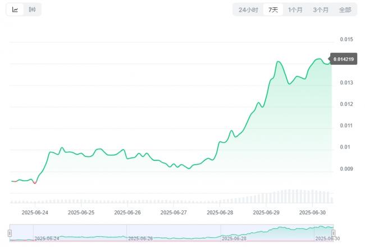Click the tallest volume bars near 2025-06-29
365x247 pixels.
(x=290, y=196)
